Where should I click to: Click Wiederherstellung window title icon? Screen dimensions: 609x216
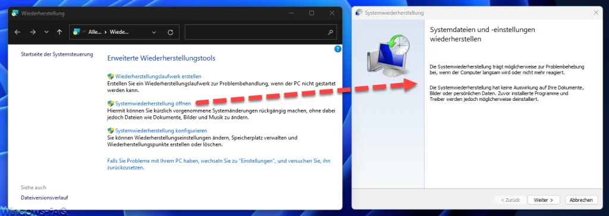[x=15, y=13]
